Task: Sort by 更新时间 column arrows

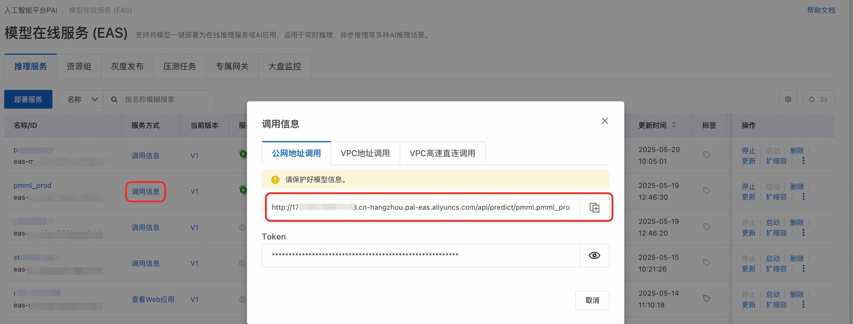Action: pyautogui.click(x=673, y=125)
